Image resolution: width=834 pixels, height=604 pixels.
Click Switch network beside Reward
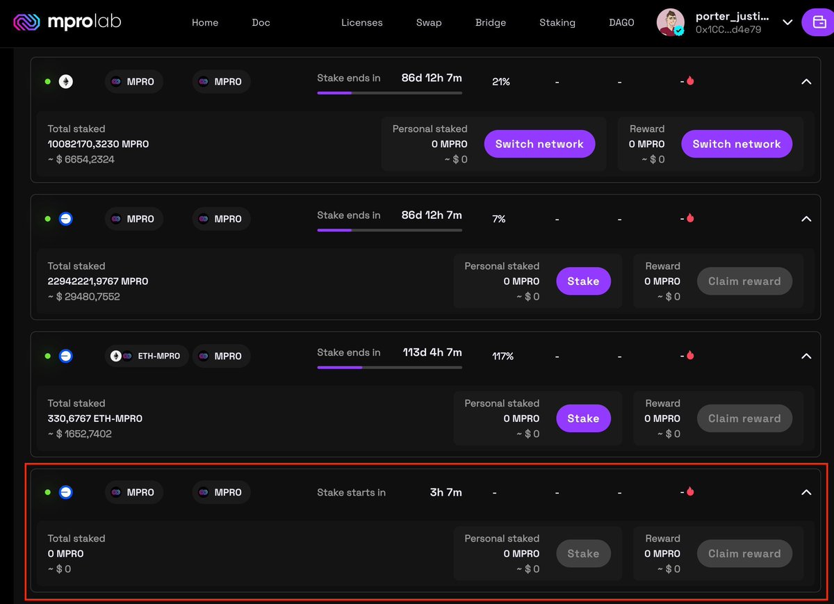[737, 144]
